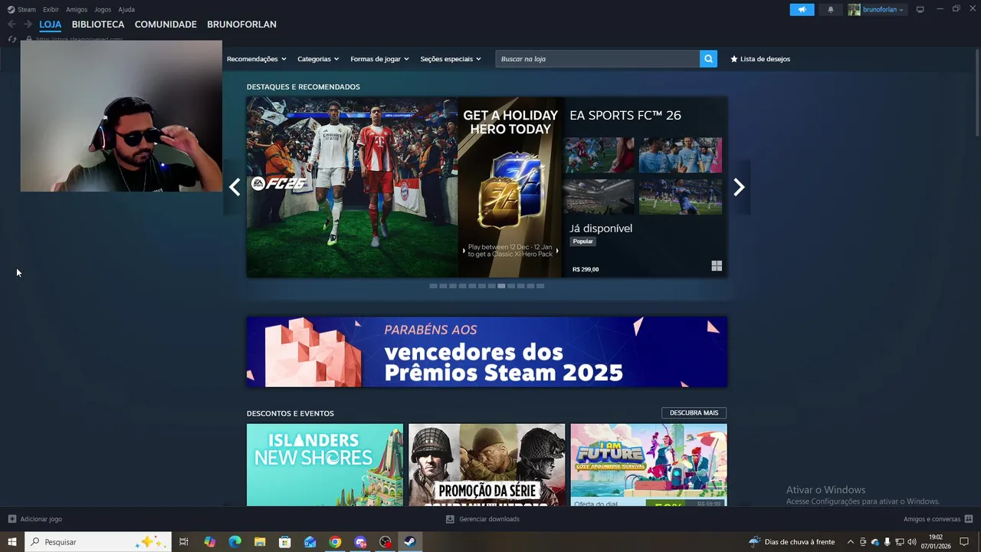Image resolution: width=981 pixels, height=552 pixels.
Task: Click the EA SPORTS FC 26 title
Action: tap(625, 115)
